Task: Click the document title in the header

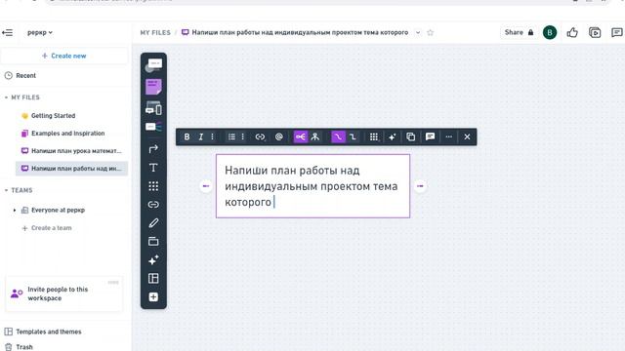Action: [300, 32]
